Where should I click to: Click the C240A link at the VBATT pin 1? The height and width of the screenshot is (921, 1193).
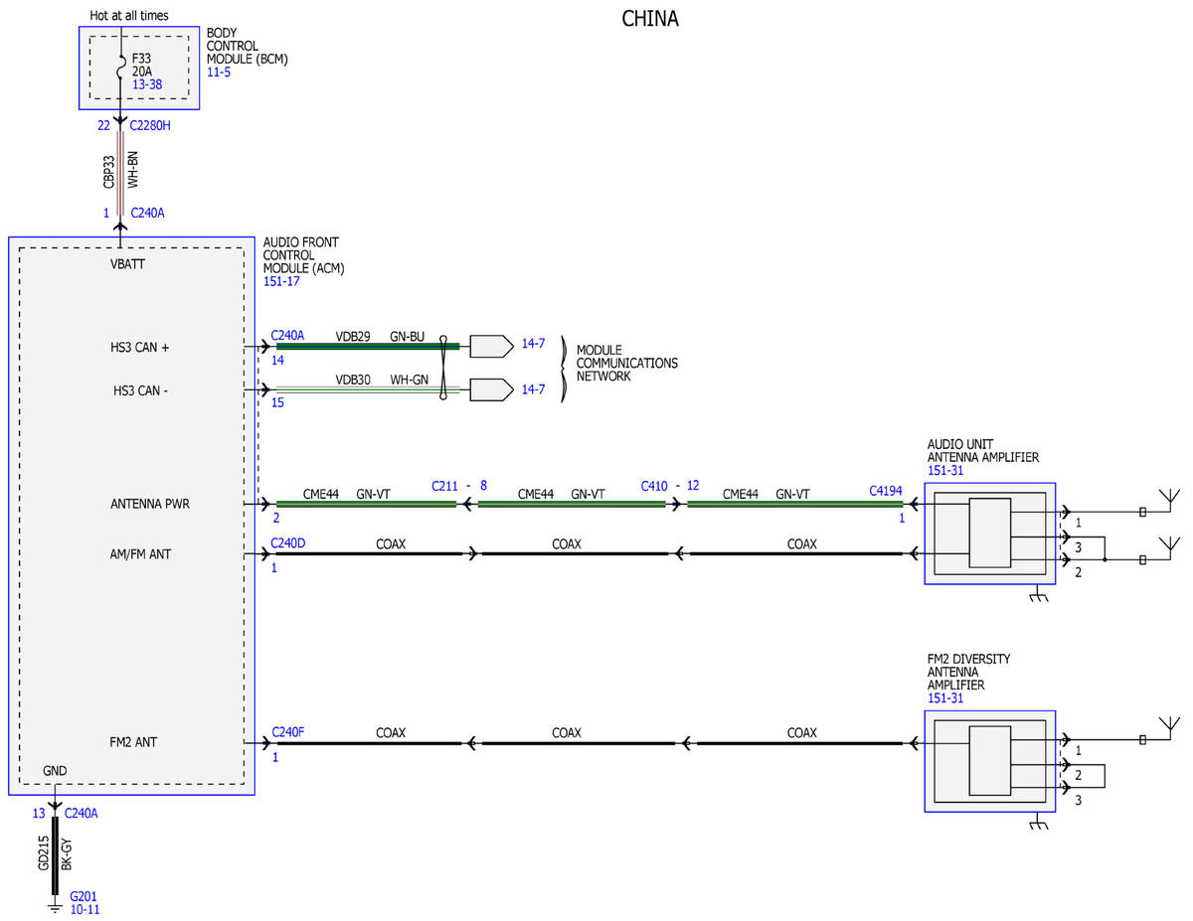pos(147,213)
